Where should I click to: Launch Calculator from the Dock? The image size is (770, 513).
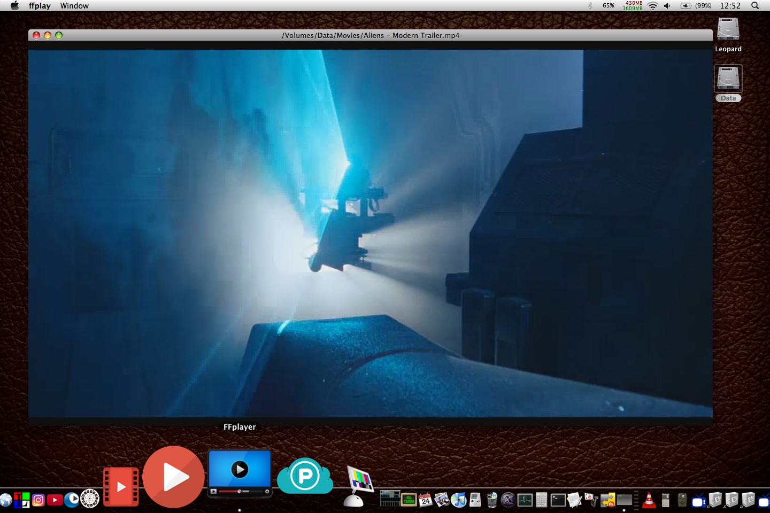542,500
